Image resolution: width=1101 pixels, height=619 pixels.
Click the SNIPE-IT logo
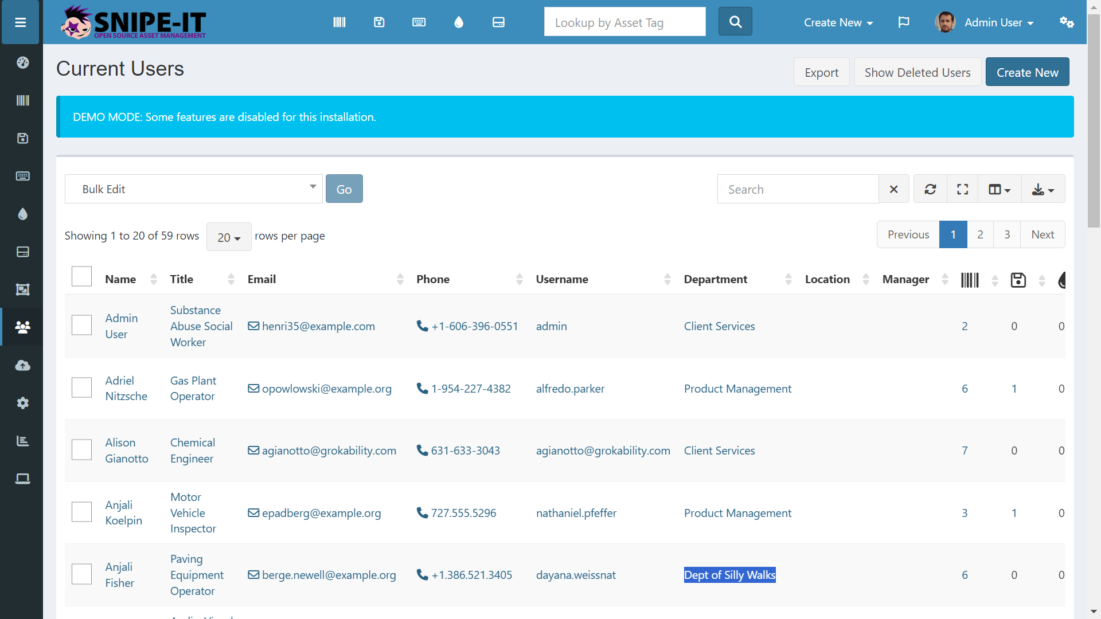pos(134,22)
